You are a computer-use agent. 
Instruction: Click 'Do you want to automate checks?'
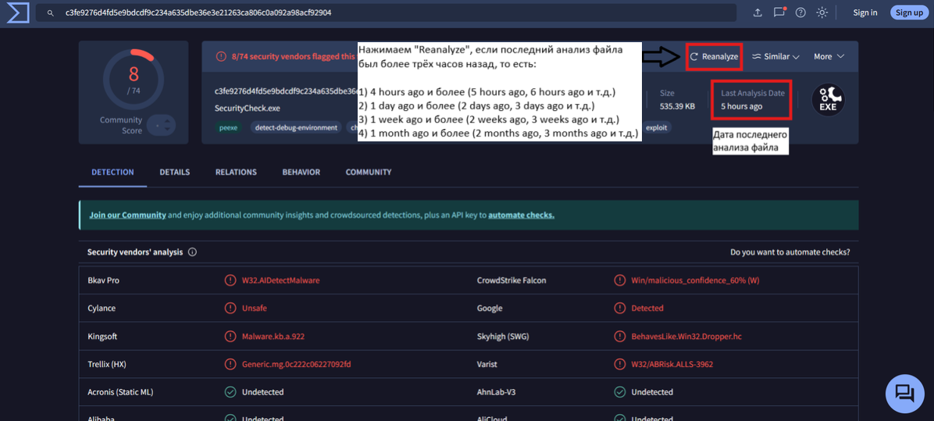click(x=790, y=252)
